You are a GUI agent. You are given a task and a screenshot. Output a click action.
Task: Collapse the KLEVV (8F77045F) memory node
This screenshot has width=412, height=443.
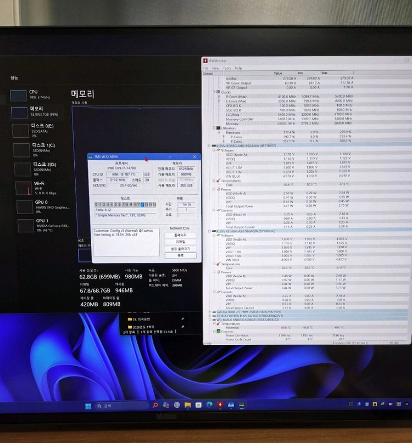click(209, 146)
